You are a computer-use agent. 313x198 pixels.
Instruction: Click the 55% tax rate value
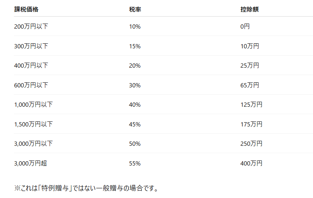tap(135, 164)
